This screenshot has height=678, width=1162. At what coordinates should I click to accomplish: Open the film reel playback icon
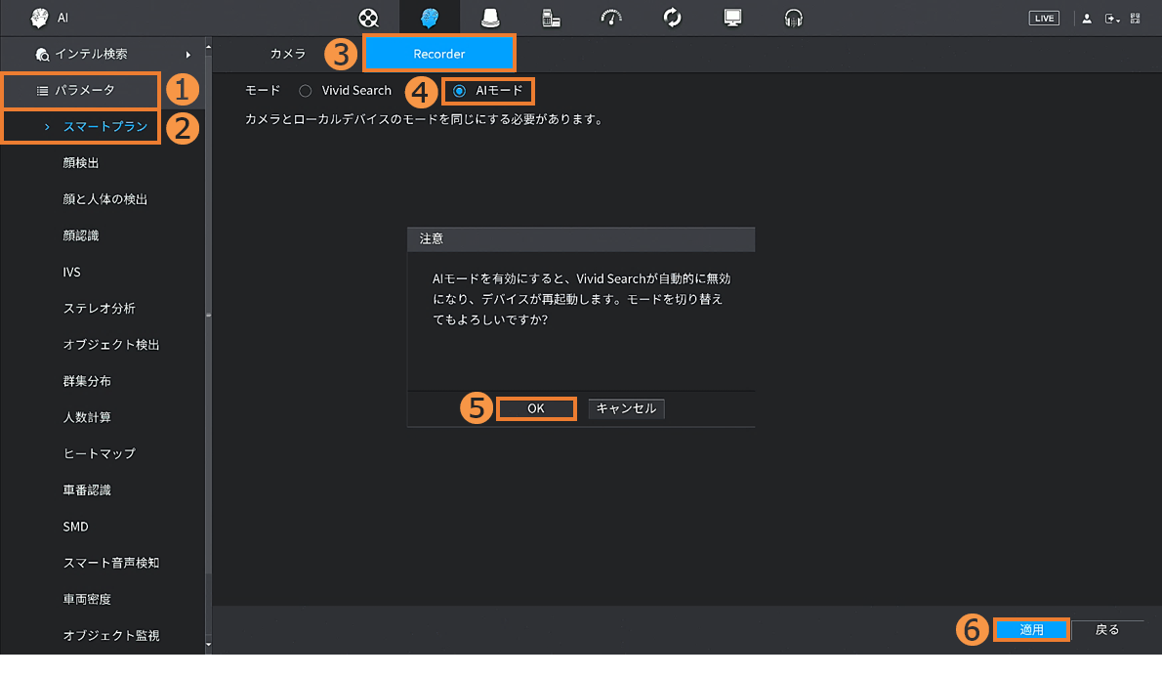point(368,18)
